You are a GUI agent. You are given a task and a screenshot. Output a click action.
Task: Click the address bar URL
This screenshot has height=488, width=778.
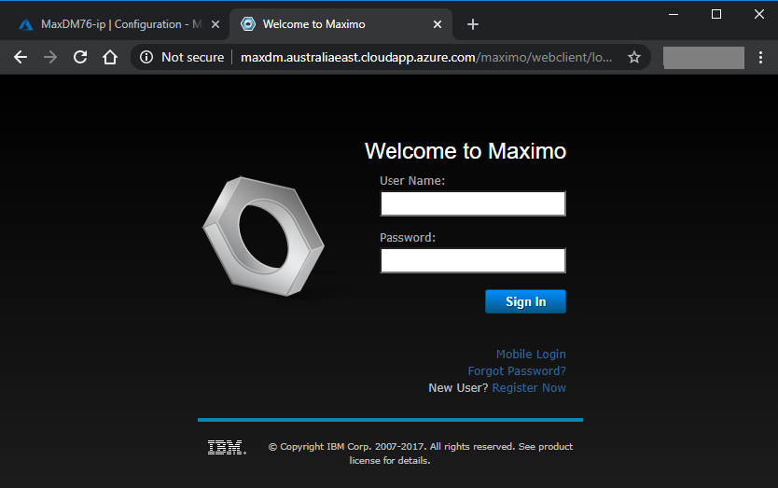point(426,57)
